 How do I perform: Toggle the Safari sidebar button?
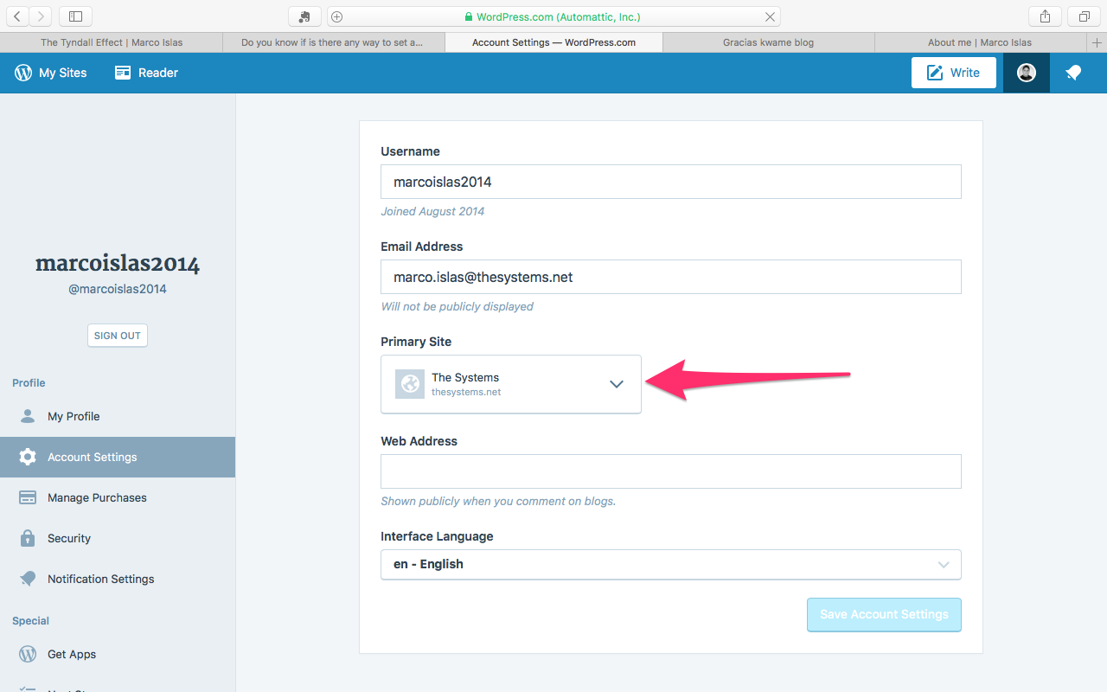click(76, 16)
